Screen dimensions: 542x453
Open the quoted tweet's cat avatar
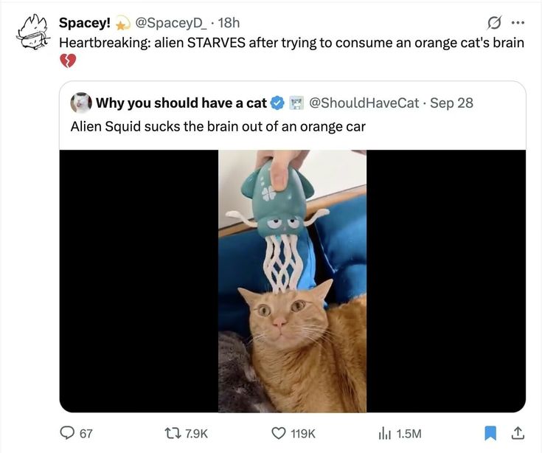point(80,102)
